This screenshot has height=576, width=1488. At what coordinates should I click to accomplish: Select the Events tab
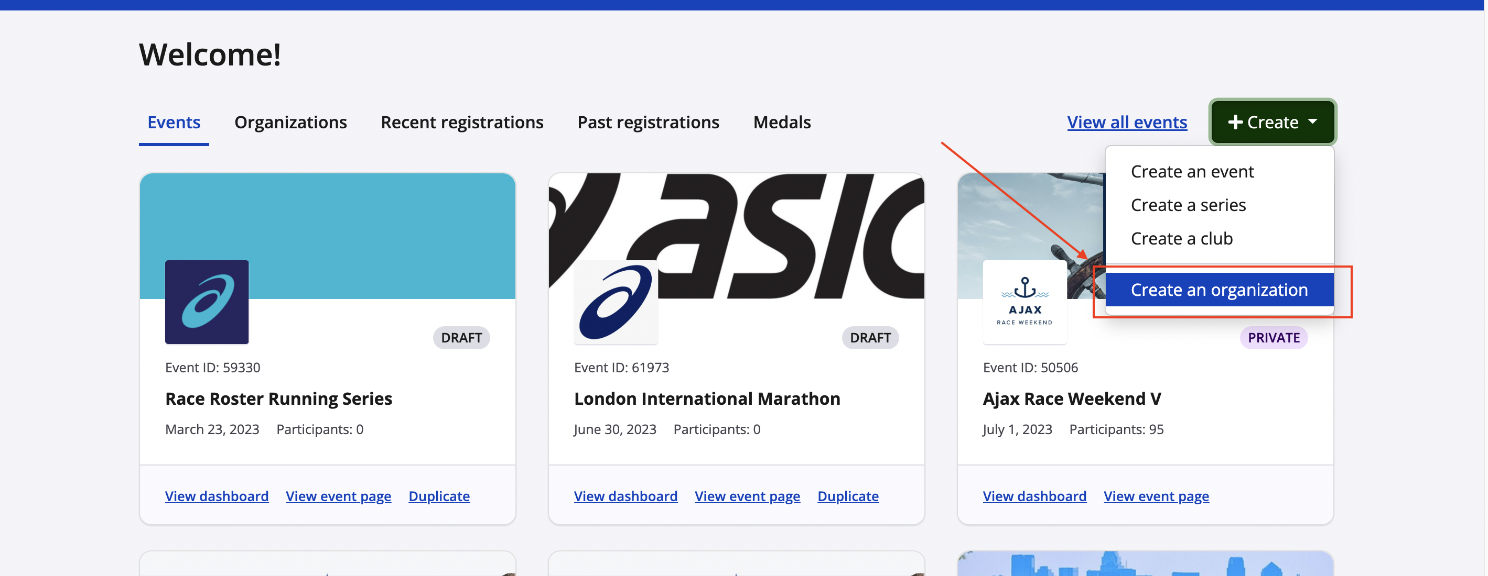point(174,123)
